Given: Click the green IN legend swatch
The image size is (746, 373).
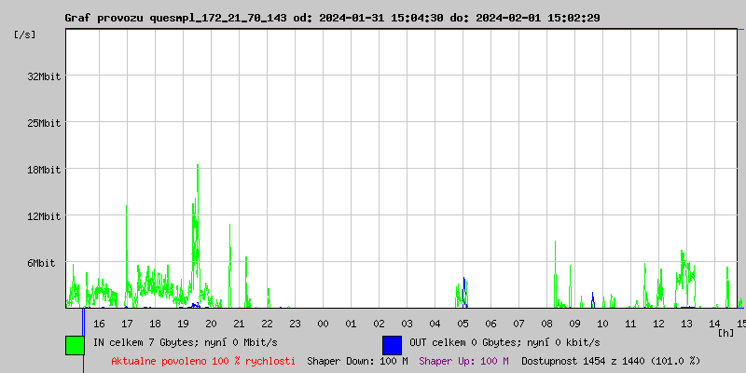Looking at the screenshot, I should tap(75, 344).
